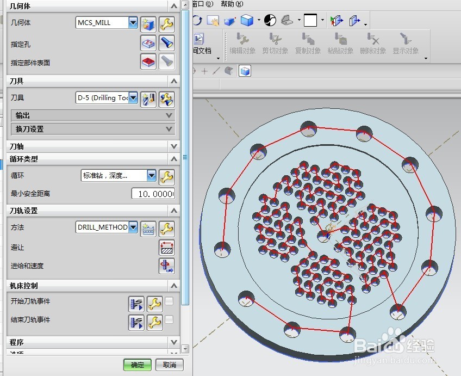
Task: Click the 粘贴对象 toolbar button
Action: [x=340, y=44]
